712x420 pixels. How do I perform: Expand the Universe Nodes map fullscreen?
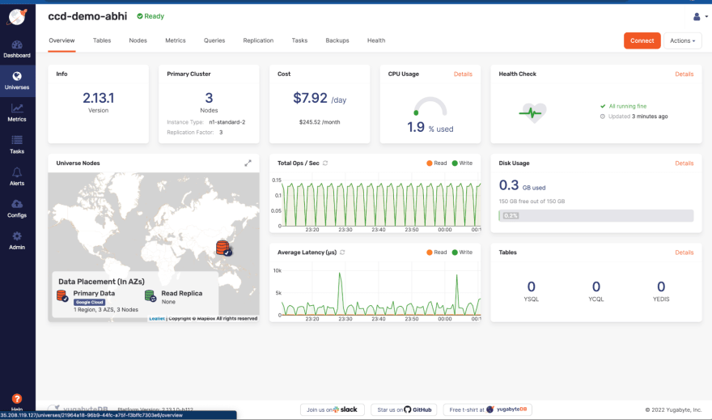[x=248, y=163]
